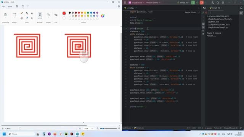Select the Eraser tool in Paint

(x=22, y=18)
